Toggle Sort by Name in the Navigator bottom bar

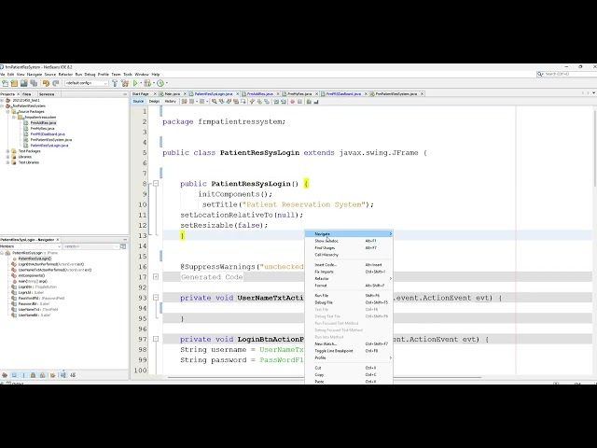62,375
